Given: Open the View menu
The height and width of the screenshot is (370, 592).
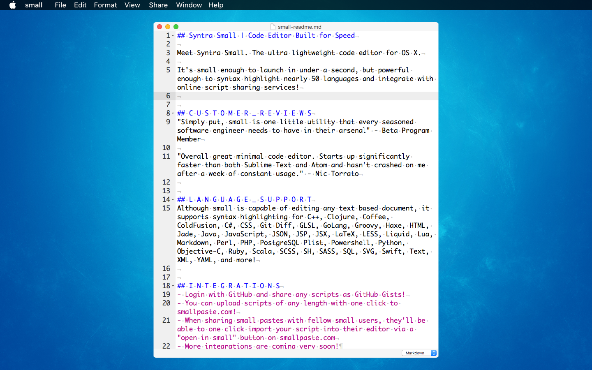Looking at the screenshot, I should pos(132,5).
